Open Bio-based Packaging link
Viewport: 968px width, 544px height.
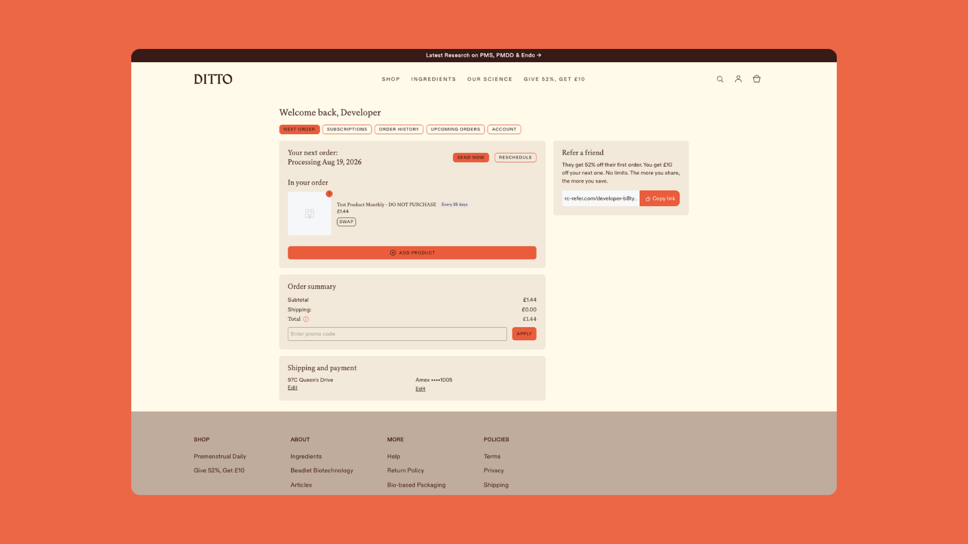click(416, 485)
